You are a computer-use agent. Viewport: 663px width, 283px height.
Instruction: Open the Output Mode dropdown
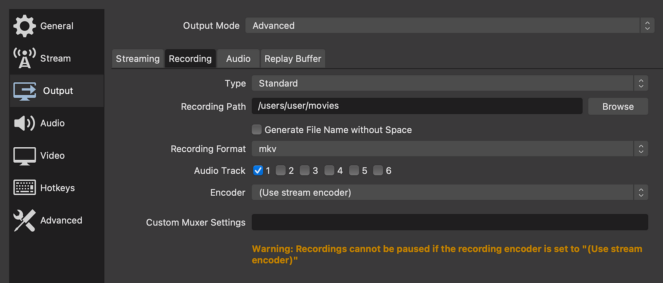(450, 26)
